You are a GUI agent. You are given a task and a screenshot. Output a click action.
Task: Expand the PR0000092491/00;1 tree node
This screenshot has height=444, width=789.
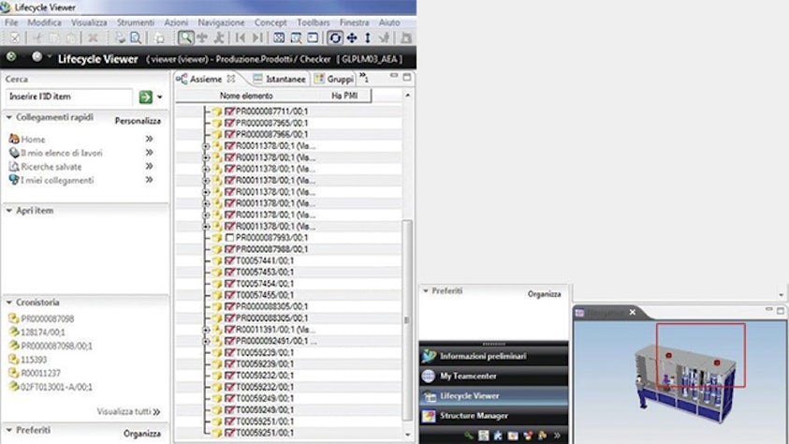click(x=206, y=341)
